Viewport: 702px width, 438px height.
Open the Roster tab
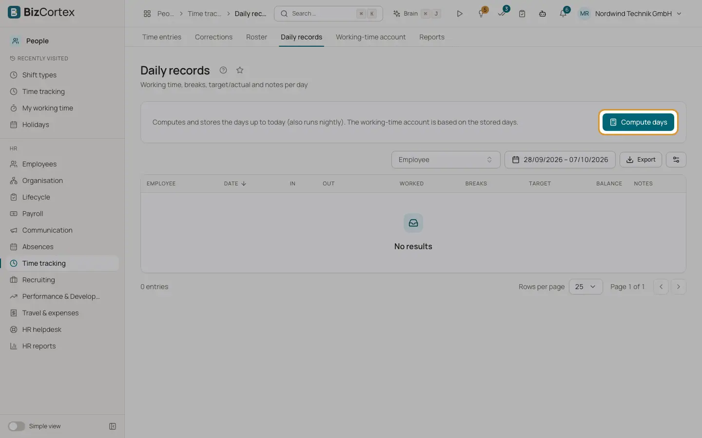pos(256,37)
